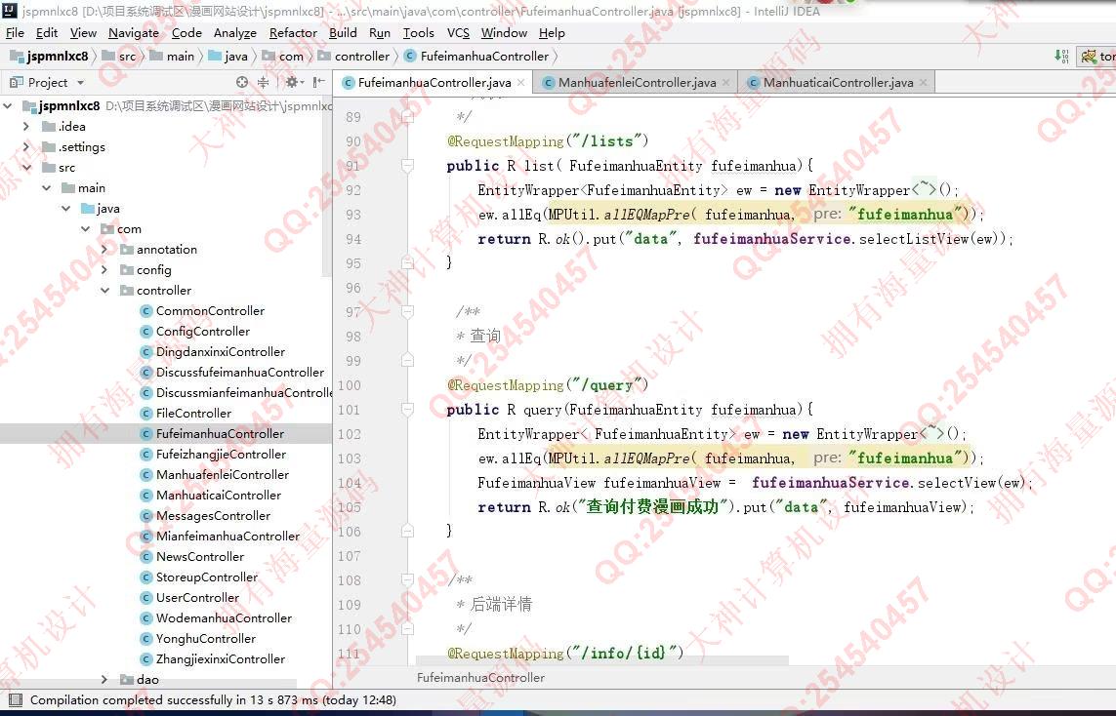The image size is (1116, 716).
Task: Click the jspmnlxc8 breadcrumb in navigation bar
Action: [x=49, y=57]
